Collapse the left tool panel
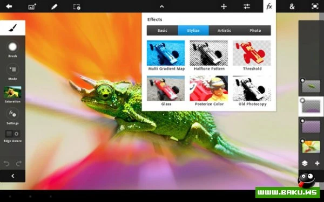324x202 pixels. pos(12,176)
